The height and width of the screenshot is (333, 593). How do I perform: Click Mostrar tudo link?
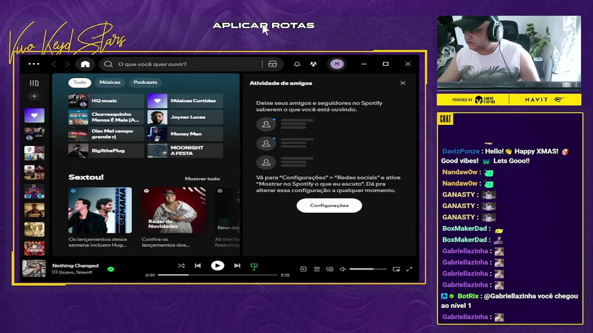pos(202,179)
